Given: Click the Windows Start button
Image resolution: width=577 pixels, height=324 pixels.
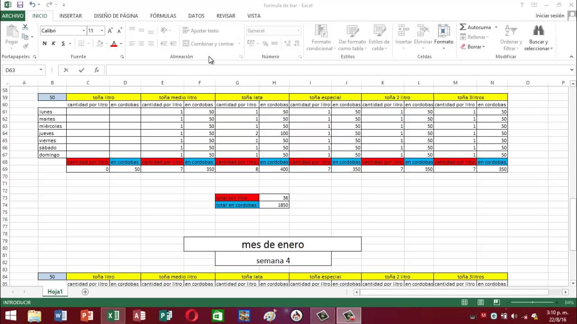Looking at the screenshot, I should (x=10, y=315).
